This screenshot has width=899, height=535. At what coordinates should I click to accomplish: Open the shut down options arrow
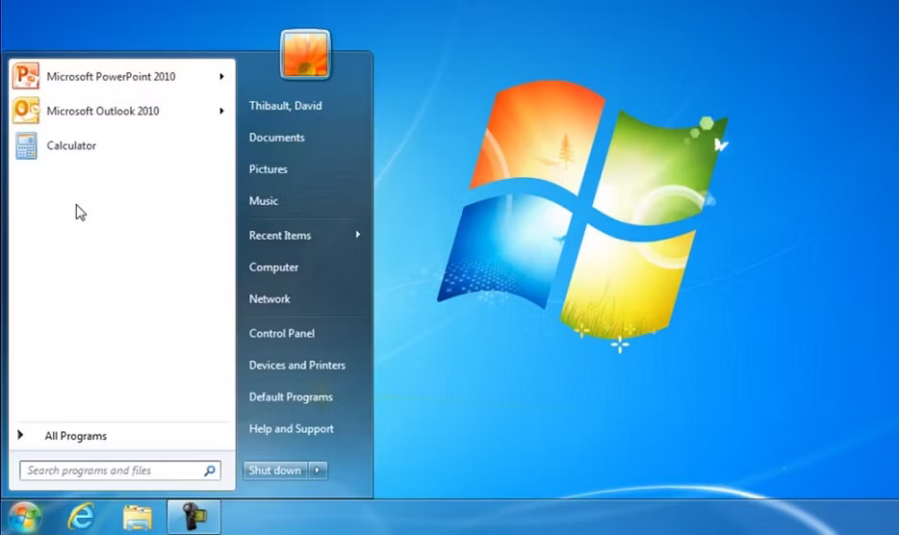point(319,471)
